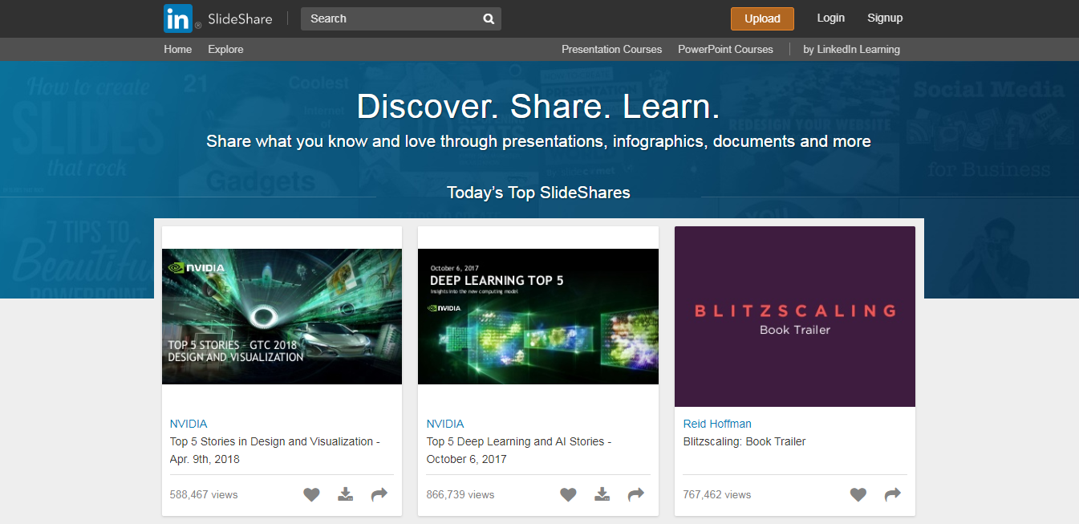1079x524 pixels.
Task: Open the GTC 2018 Design and Visualization thumbnail
Action: click(x=282, y=316)
